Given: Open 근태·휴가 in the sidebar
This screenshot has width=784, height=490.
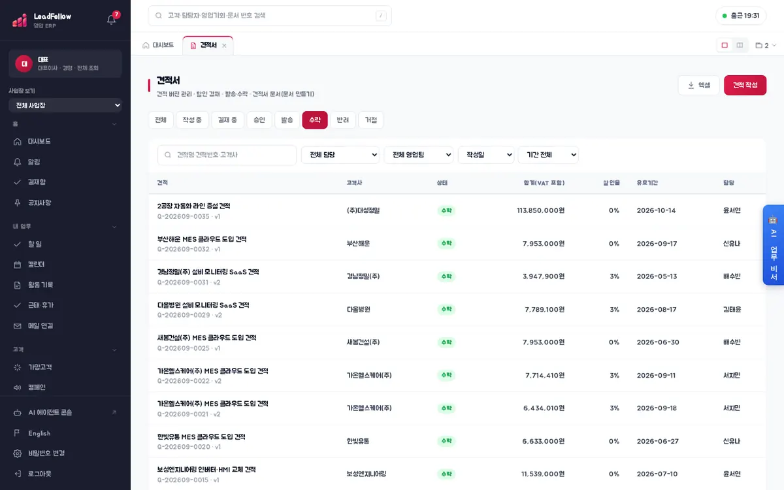Looking at the screenshot, I should (x=65, y=305).
